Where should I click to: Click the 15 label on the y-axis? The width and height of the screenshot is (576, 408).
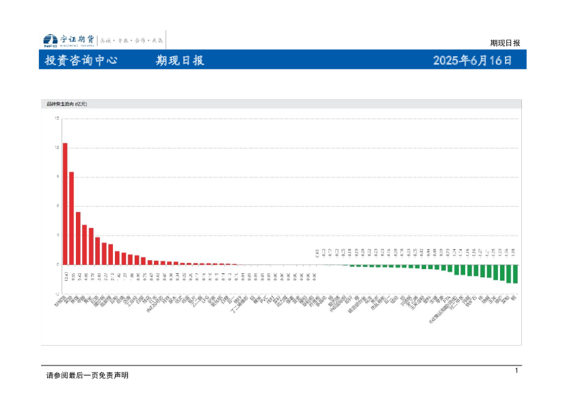tap(57, 118)
